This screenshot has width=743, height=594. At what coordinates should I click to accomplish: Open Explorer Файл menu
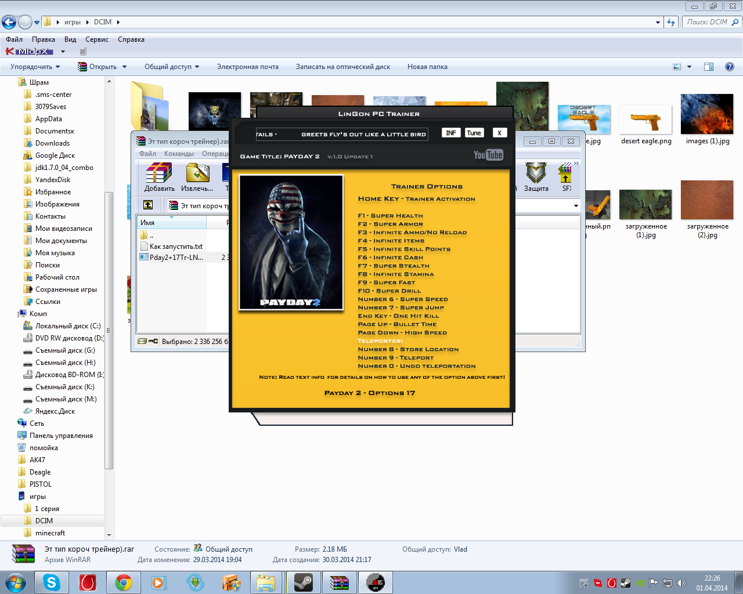tap(15, 39)
